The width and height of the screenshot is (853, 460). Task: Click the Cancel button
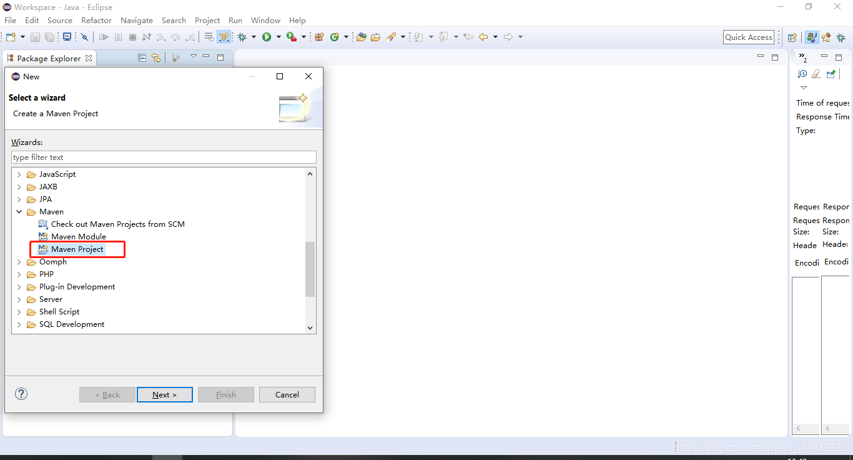[x=287, y=395]
